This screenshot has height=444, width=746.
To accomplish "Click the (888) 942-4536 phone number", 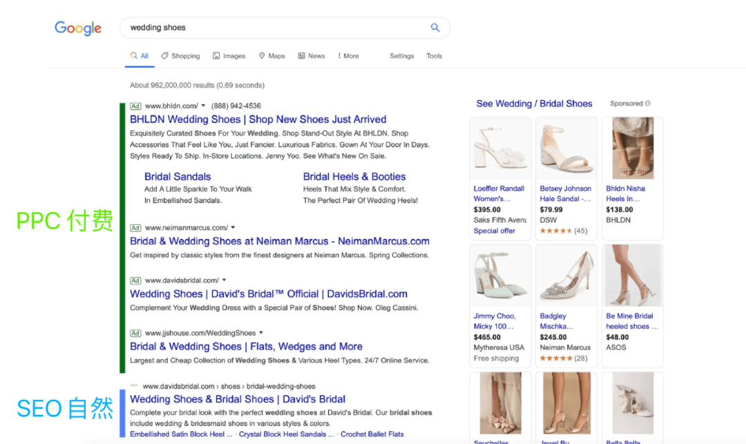I will [236, 106].
